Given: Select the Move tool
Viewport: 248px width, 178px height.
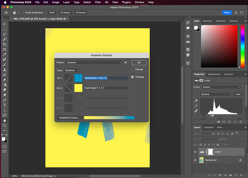Looking at the screenshot, I should click(4, 24).
